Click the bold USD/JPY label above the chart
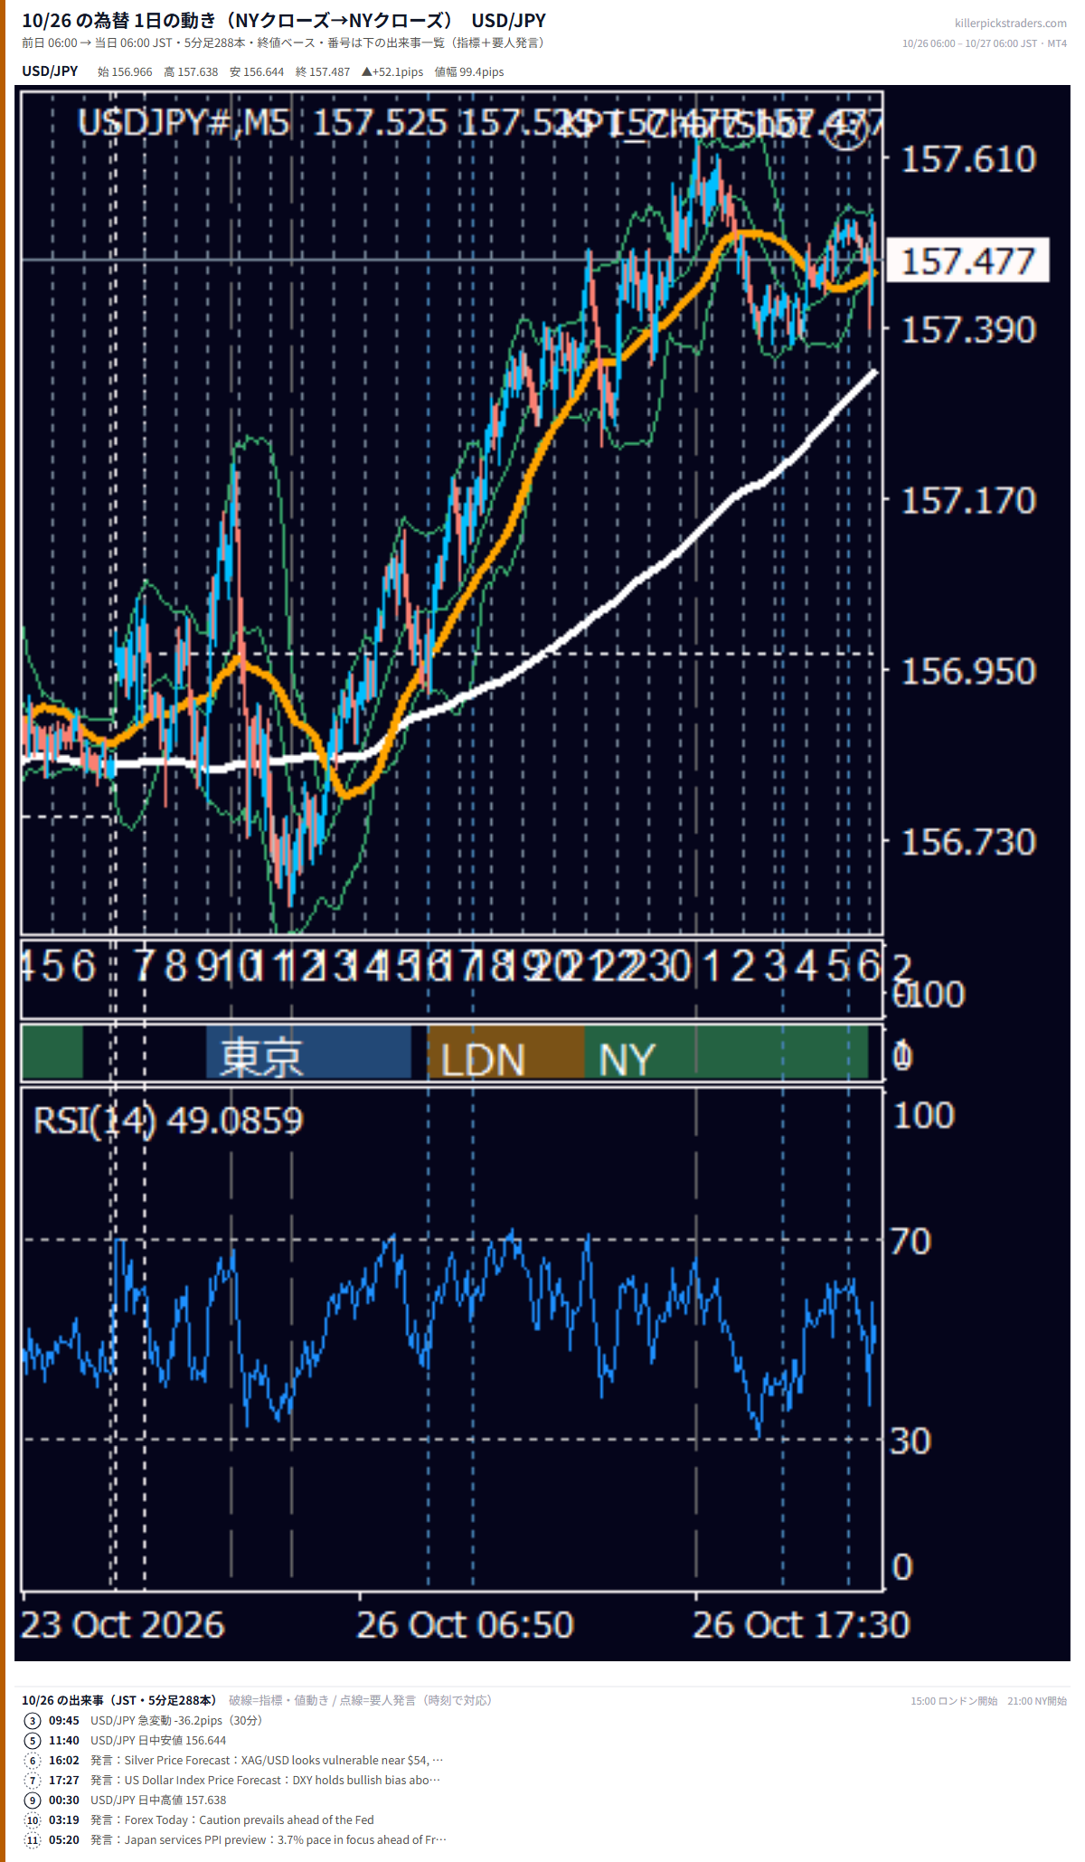1085x1862 pixels. point(50,71)
